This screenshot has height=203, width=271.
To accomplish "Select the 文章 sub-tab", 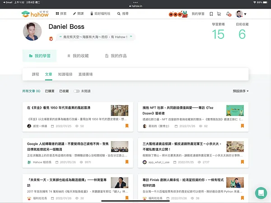I will [x=49, y=74].
